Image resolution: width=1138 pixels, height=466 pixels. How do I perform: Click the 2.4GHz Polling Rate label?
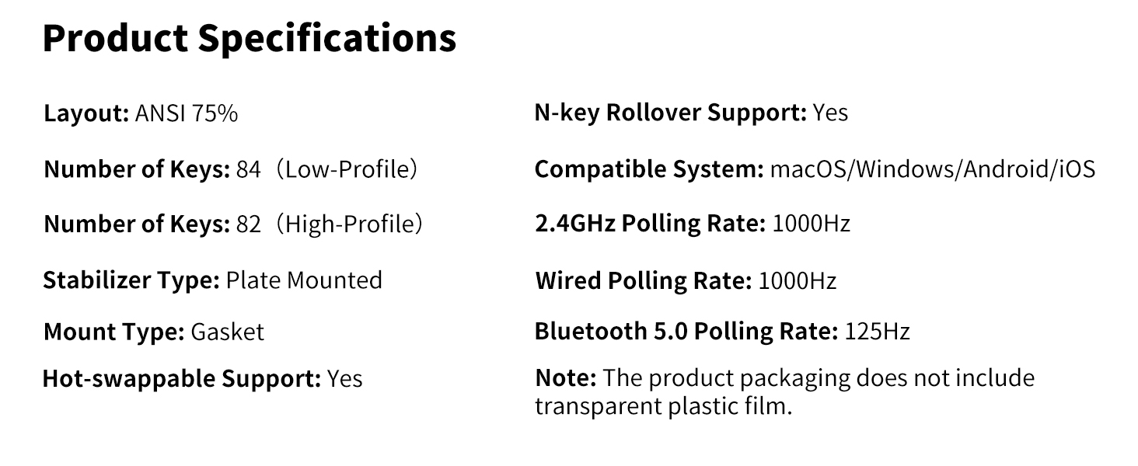point(650,224)
